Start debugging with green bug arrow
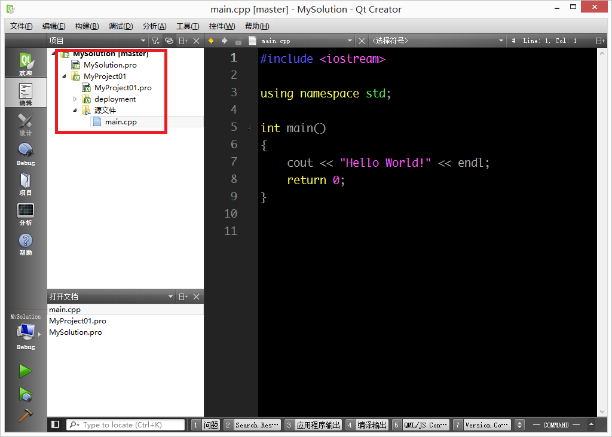 coord(26,393)
